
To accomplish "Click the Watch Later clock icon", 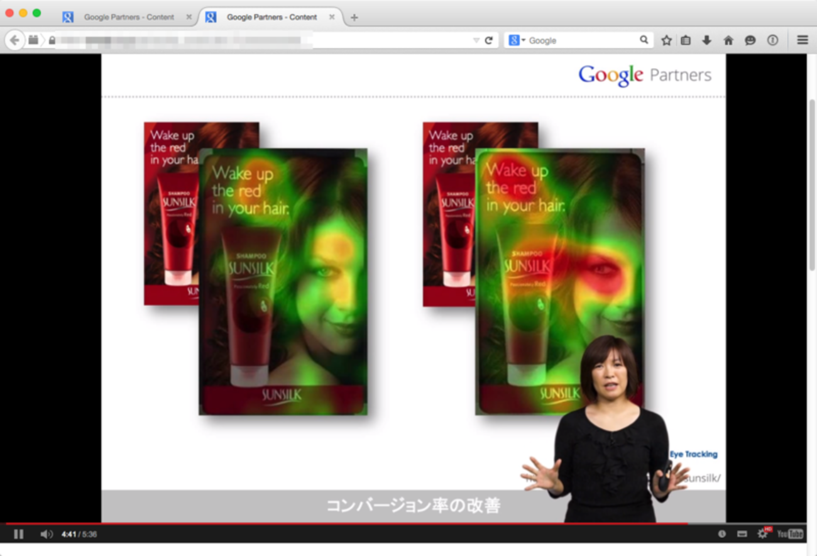I will pyautogui.click(x=722, y=534).
